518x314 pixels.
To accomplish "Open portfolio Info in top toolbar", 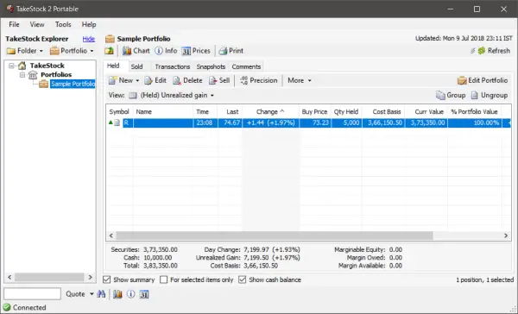I will click(x=166, y=51).
